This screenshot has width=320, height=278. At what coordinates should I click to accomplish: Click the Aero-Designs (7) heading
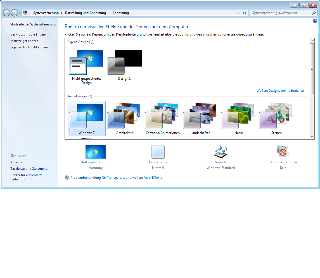(80, 96)
